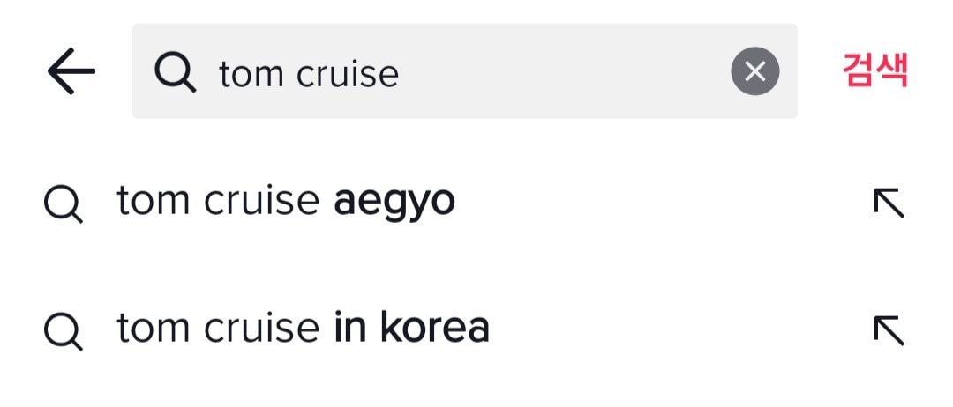Click the empty space in the search field
Viewport: 953px width, 407px height.
pos(565,71)
